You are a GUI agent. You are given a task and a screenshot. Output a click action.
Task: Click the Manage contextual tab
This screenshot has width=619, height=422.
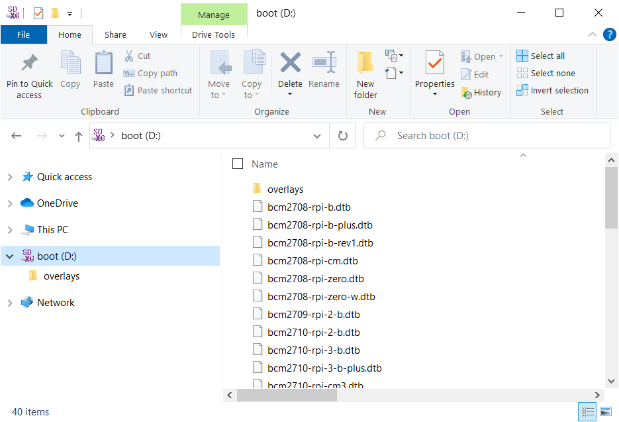214,15
